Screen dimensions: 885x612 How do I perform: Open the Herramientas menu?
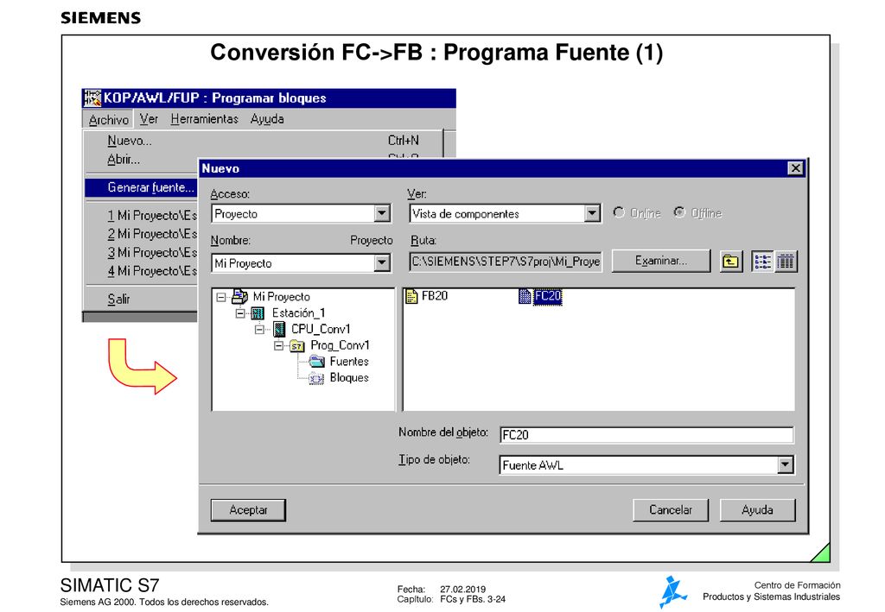click(x=204, y=119)
